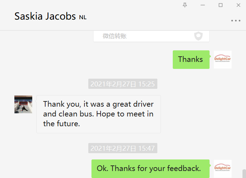Image resolution: width=246 pixels, height=178 pixels.
Task: Minimize the chat window
Action: point(203,5)
